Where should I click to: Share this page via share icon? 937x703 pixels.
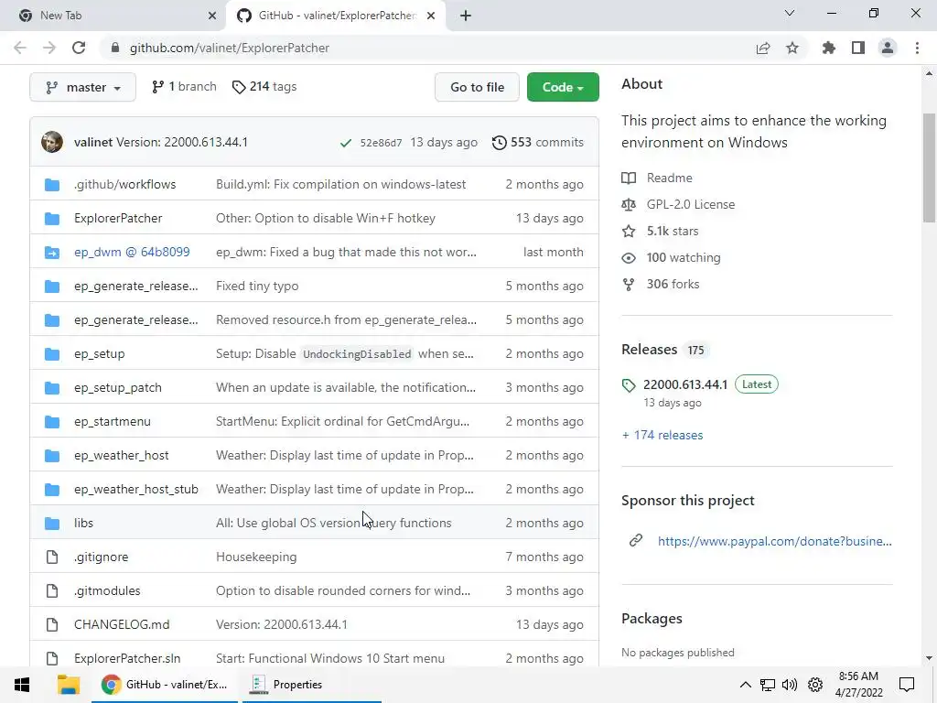pos(763,48)
